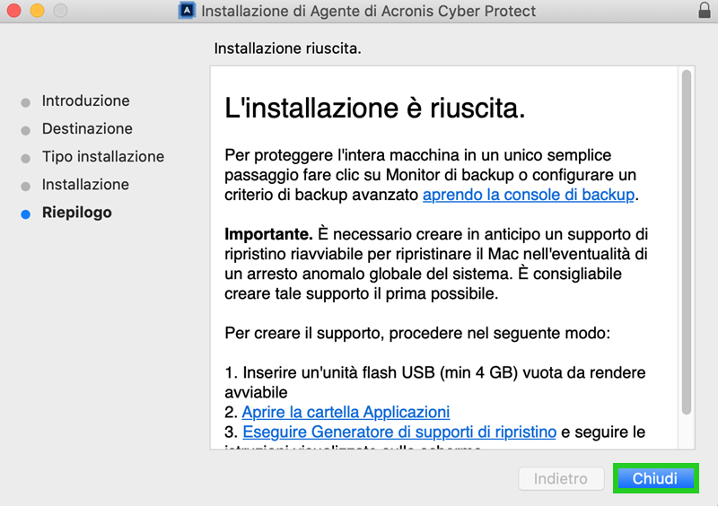Screen dimensions: 718x506
Task: Select the Introduzione step label
Action: point(85,100)
